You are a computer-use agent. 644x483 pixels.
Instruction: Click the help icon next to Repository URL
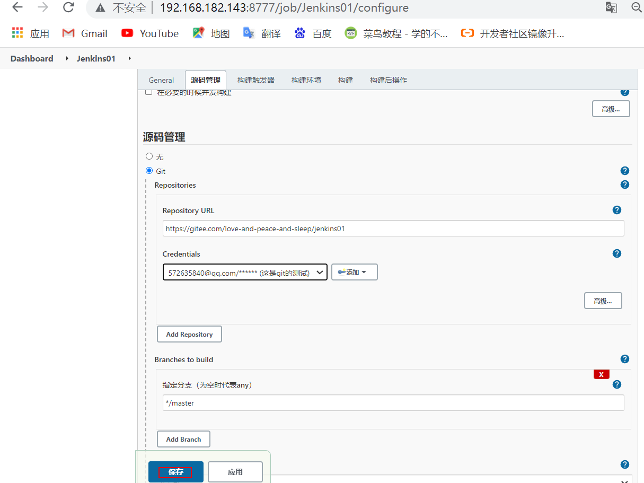[616, 210]
